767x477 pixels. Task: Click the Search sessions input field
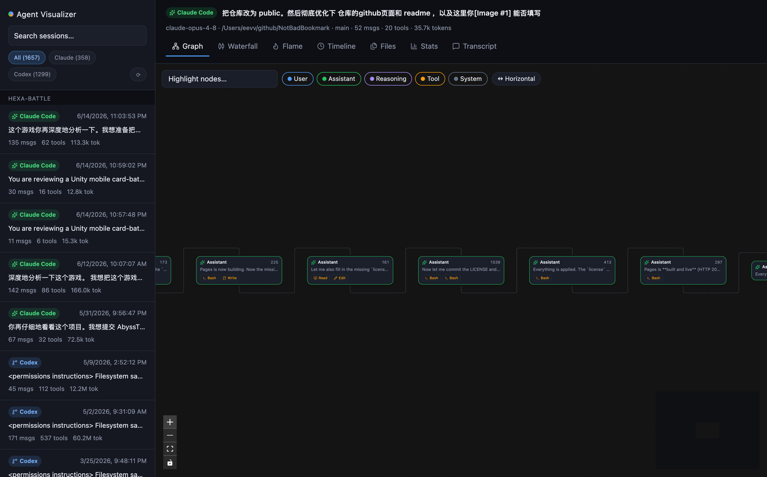coord(77,36)
